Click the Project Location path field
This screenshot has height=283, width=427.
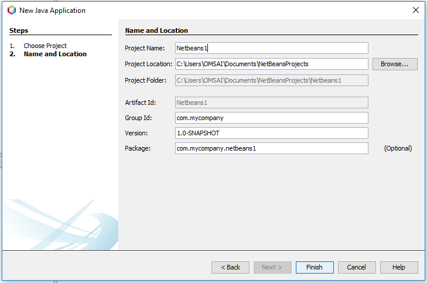click(x=272, y=64)
